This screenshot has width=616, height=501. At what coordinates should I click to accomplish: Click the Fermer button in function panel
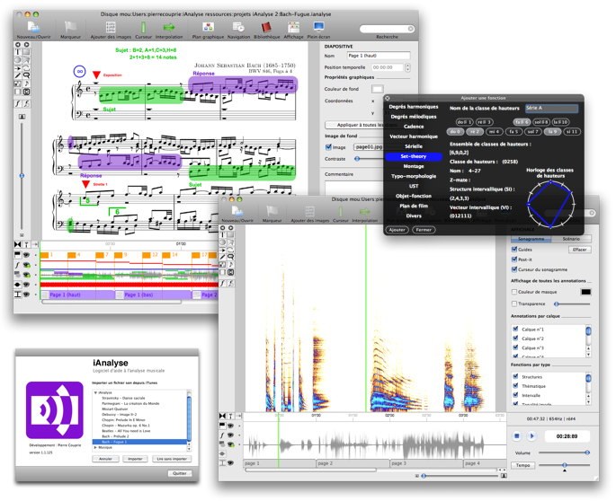(424, 230)
